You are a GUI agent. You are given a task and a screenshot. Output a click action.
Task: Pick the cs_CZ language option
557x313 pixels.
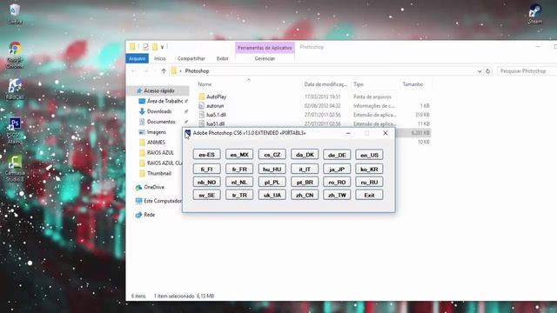point(272,155)
